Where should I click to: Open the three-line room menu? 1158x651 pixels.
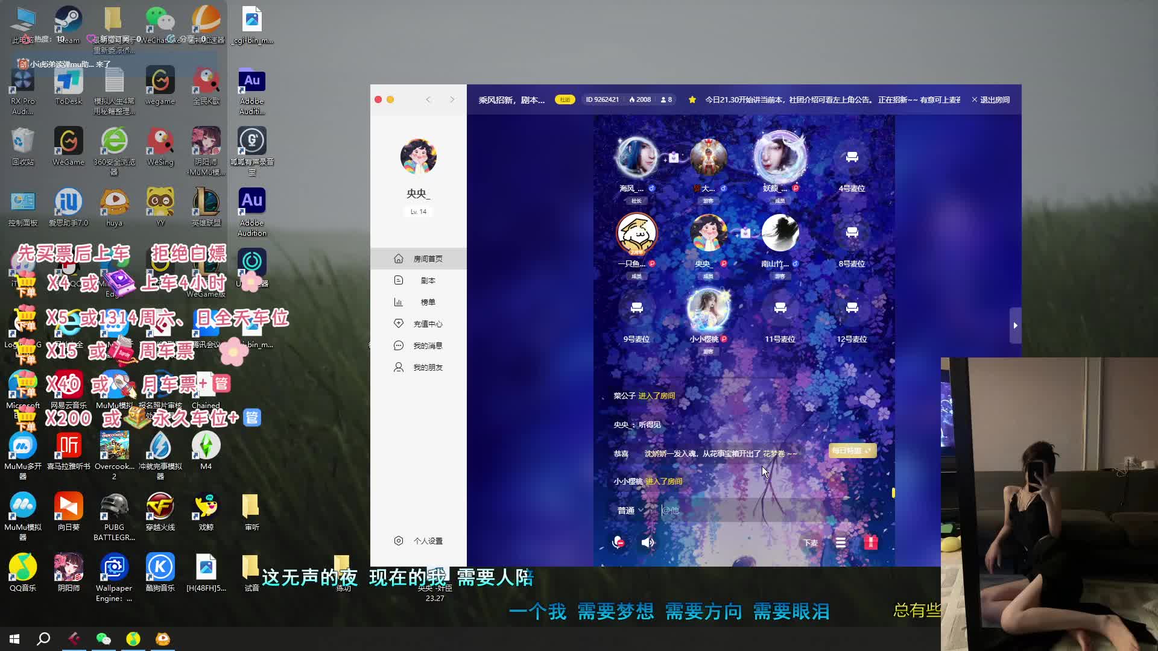(x=840, y=542)
